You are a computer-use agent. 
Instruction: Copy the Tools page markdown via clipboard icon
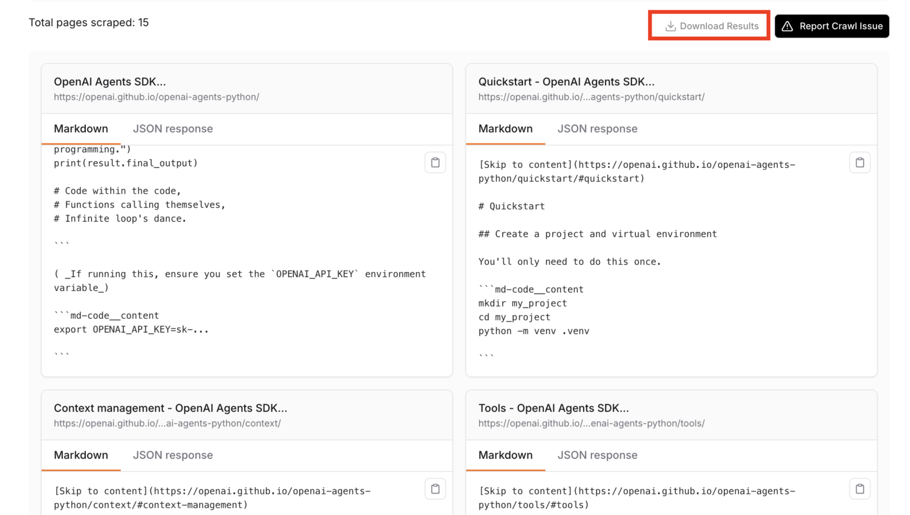tap(860, 489)
